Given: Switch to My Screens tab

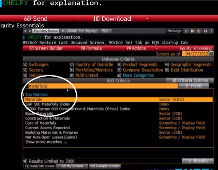Looking at the screenshot, I should pyautogui.click(x=72, y=166).
